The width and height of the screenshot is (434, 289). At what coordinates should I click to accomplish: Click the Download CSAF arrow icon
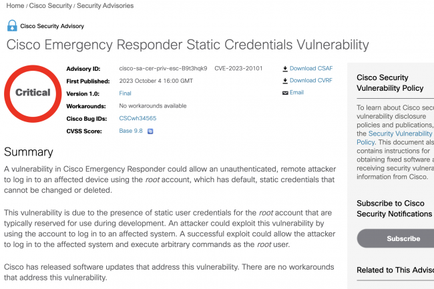click(x=285, y=69)
